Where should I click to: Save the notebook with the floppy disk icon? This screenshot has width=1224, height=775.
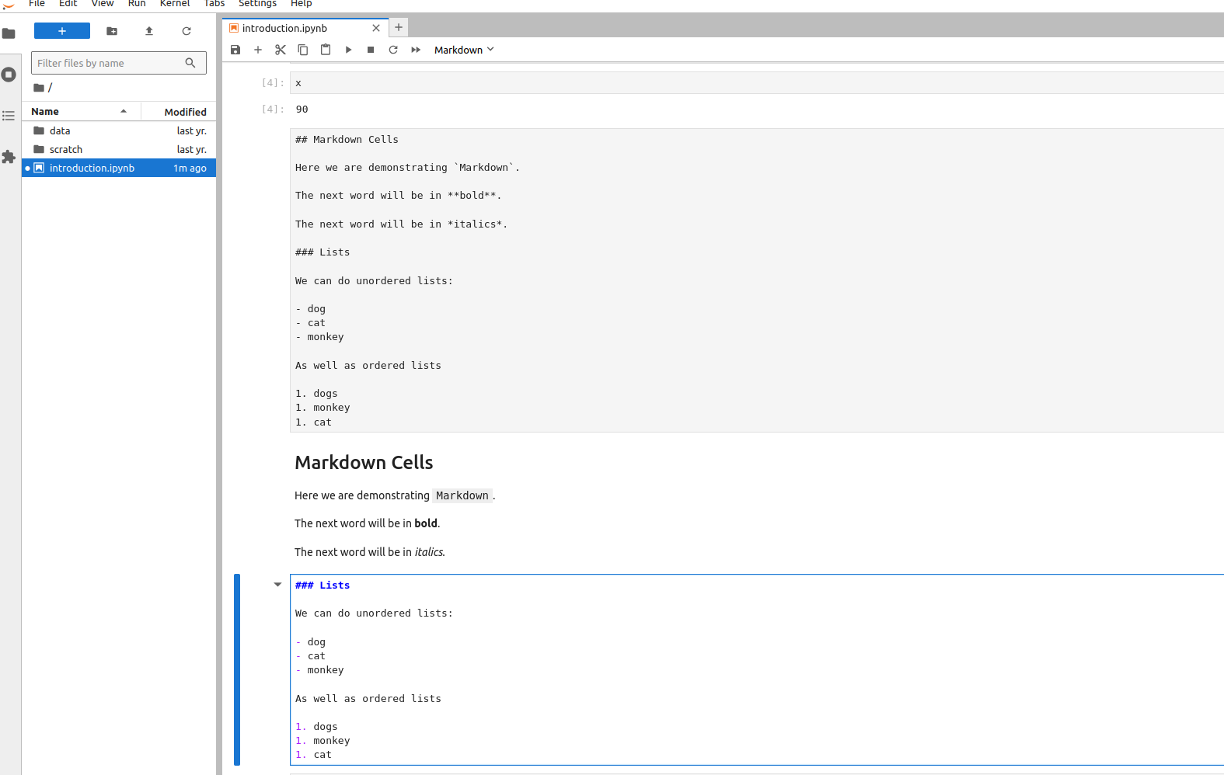pyautogui.click(x=235, y=50)
